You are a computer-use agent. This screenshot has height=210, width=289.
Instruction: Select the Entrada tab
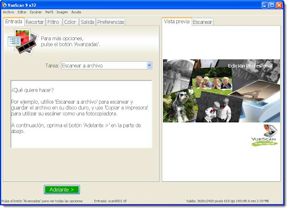[x=14, y=22]
